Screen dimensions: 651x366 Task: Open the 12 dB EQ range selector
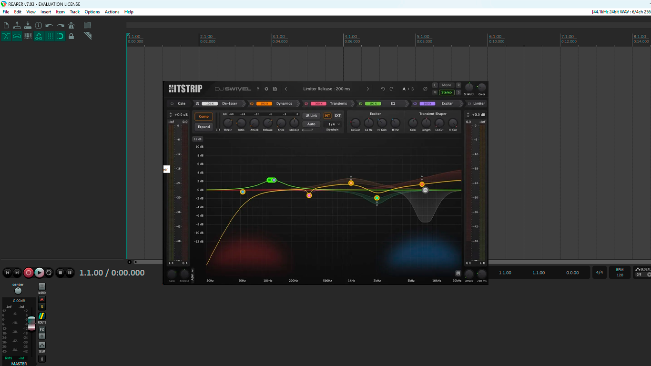point(197,139)
